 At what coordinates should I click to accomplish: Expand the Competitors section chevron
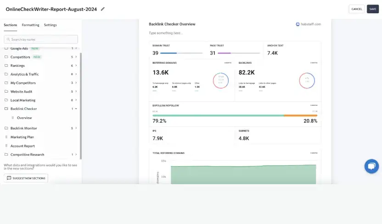tap(76, 57)
